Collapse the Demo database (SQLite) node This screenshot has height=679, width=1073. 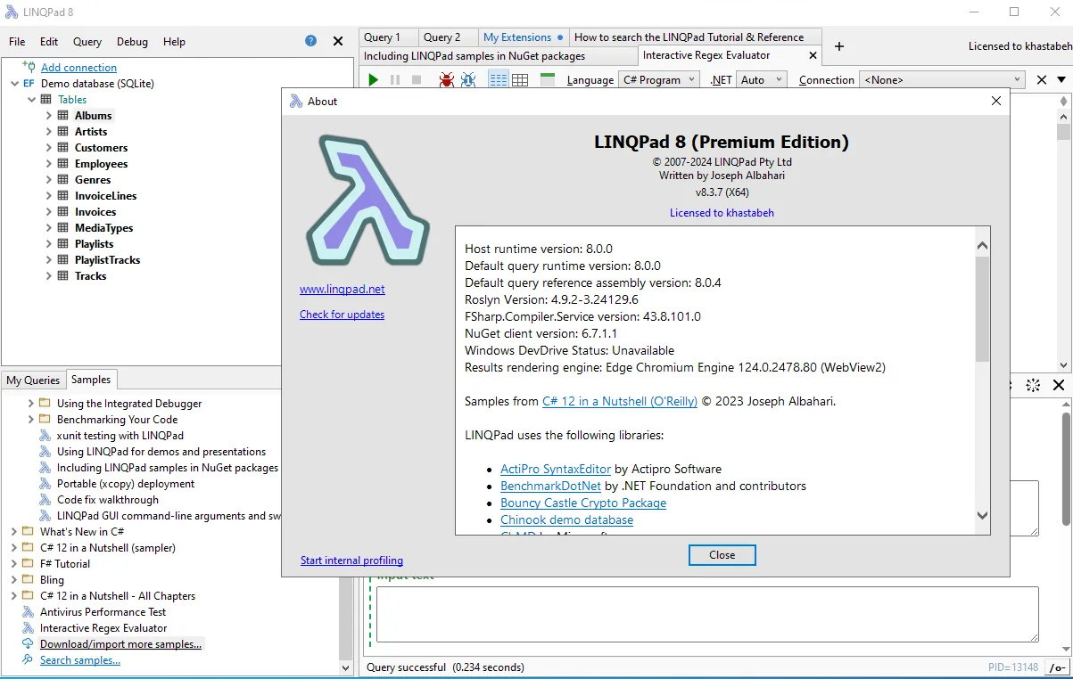pyautogui.click(x=14, y=84)
